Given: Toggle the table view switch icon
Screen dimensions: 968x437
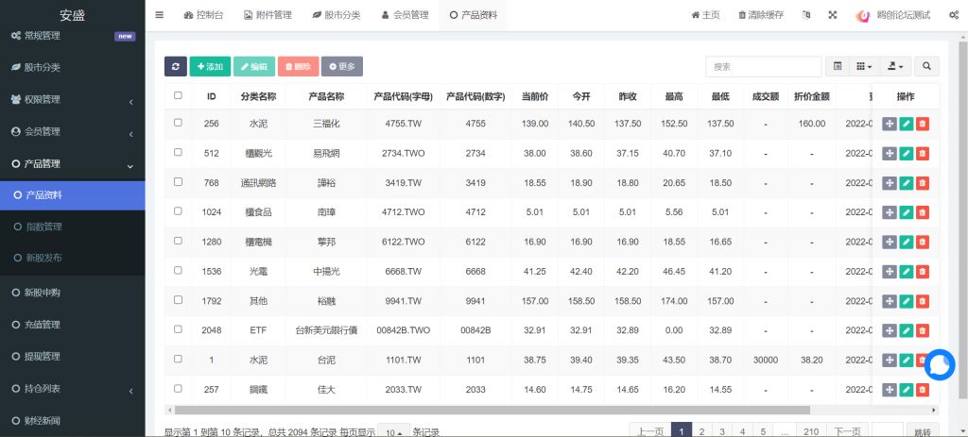Looking at the screenshot, I should (838, 67).
